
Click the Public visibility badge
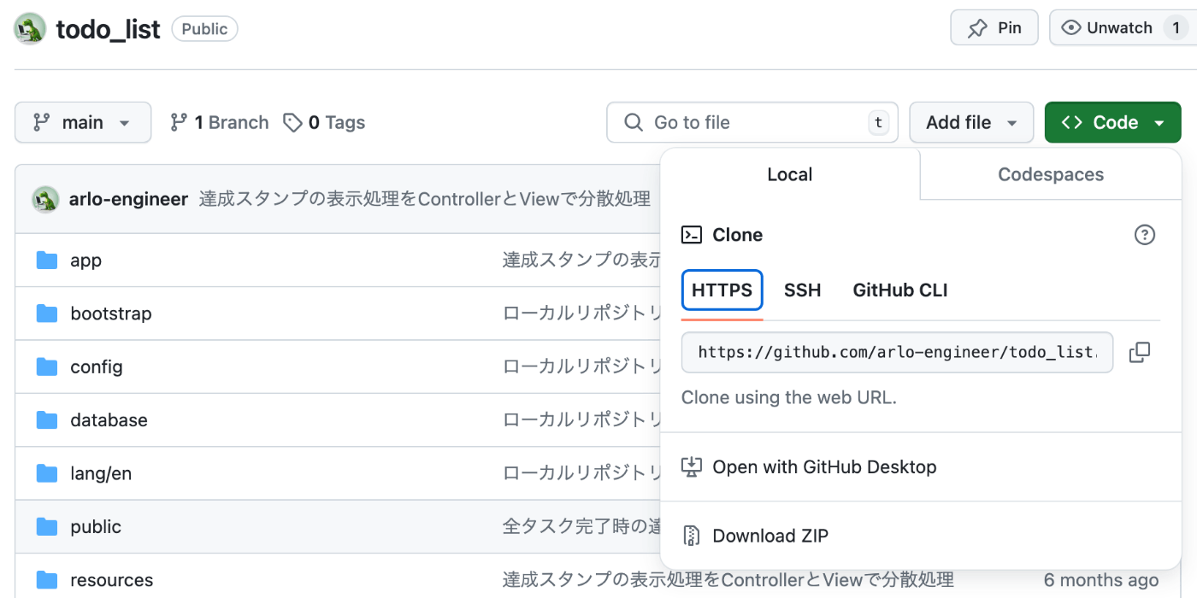click(205, 29)
